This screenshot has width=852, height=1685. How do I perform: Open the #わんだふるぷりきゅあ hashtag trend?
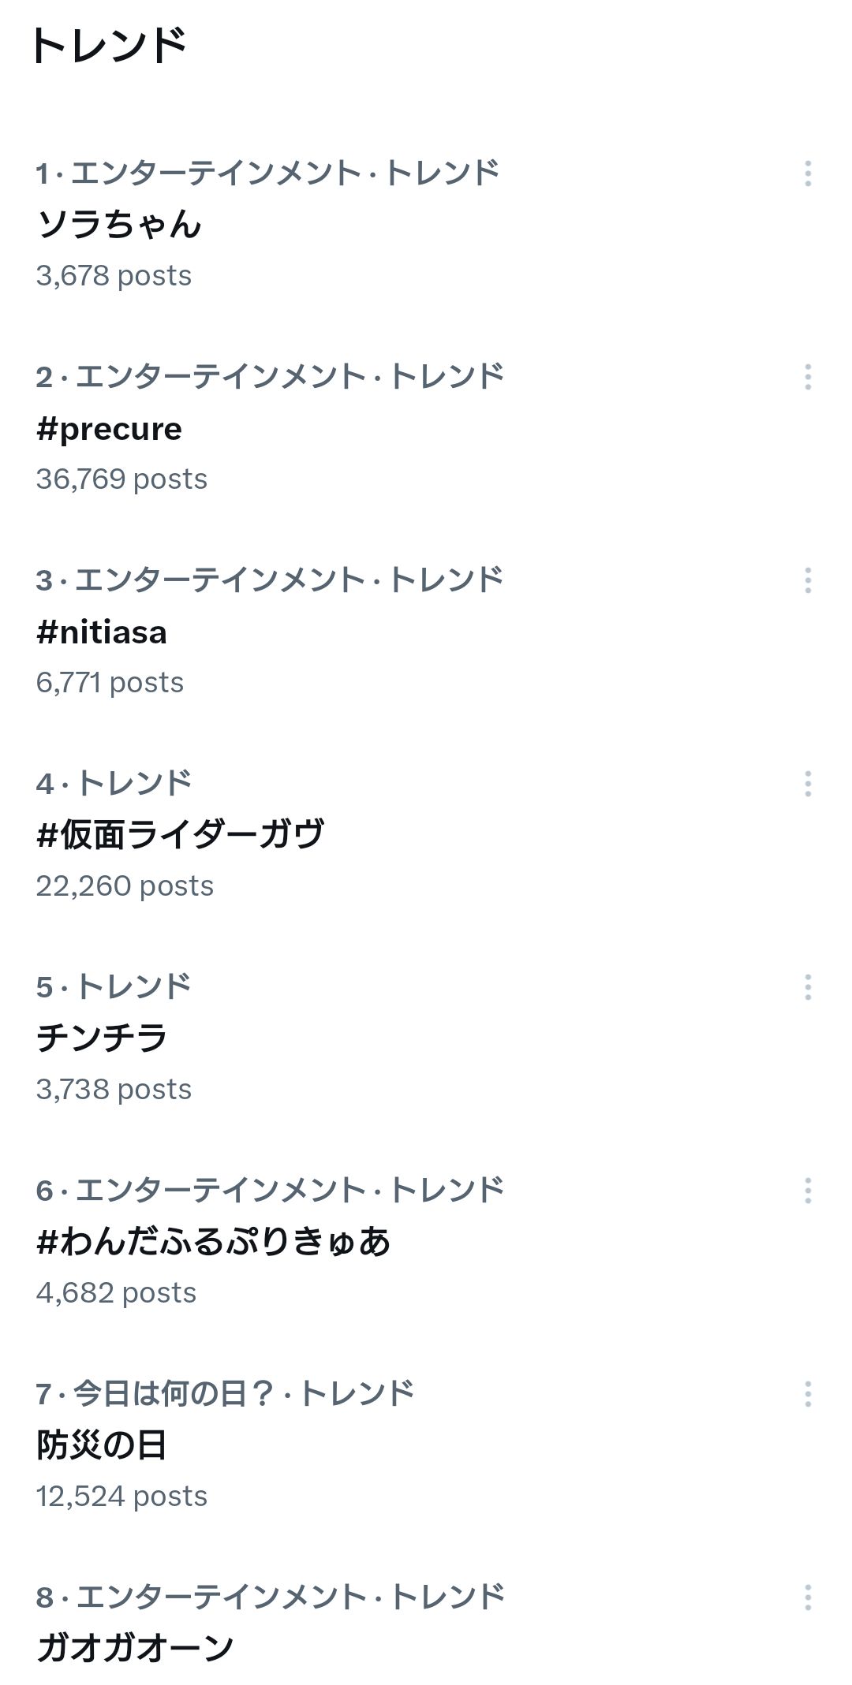coord(213,1242)
